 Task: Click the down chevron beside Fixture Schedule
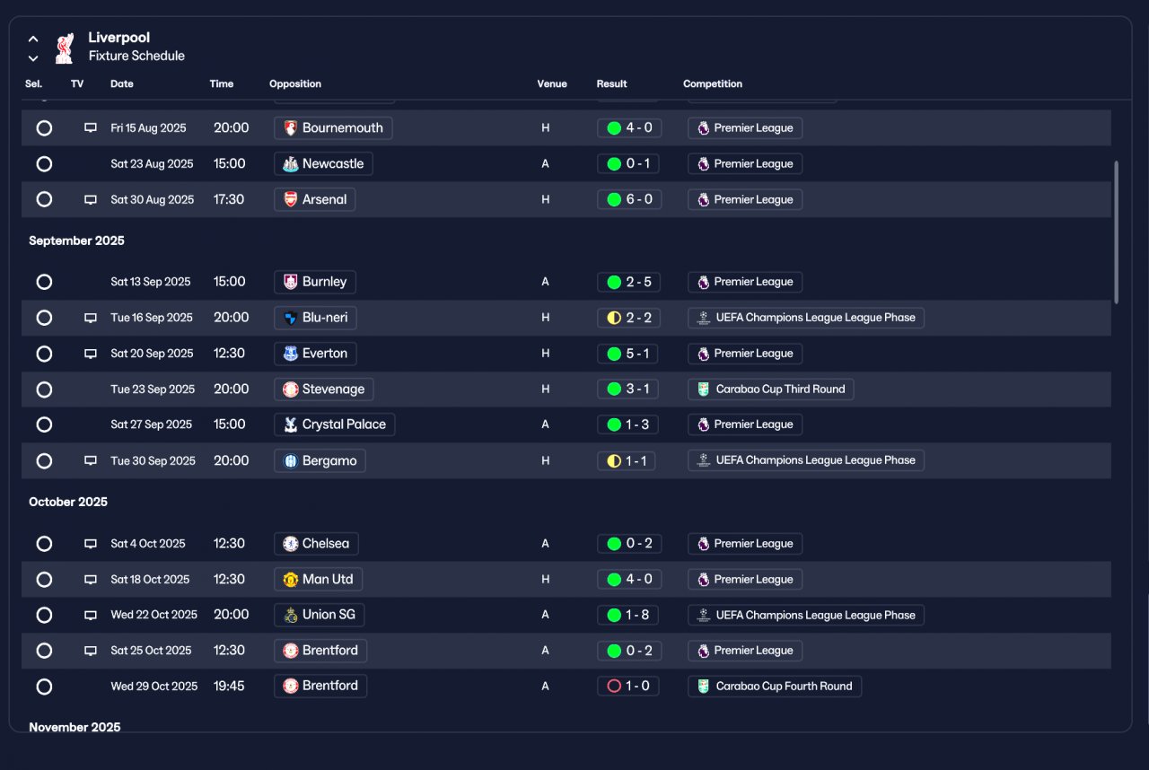pos(33,58)
